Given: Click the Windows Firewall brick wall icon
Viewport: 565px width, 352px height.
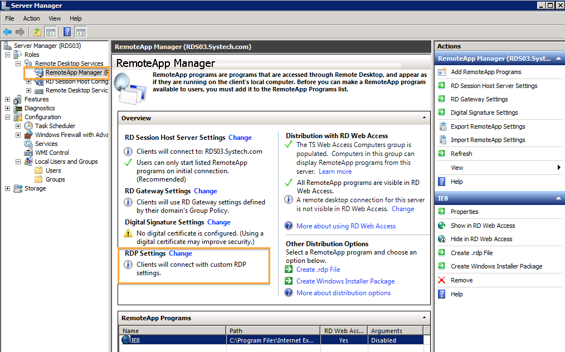Looking at the screenshot, I should [28, 135].
